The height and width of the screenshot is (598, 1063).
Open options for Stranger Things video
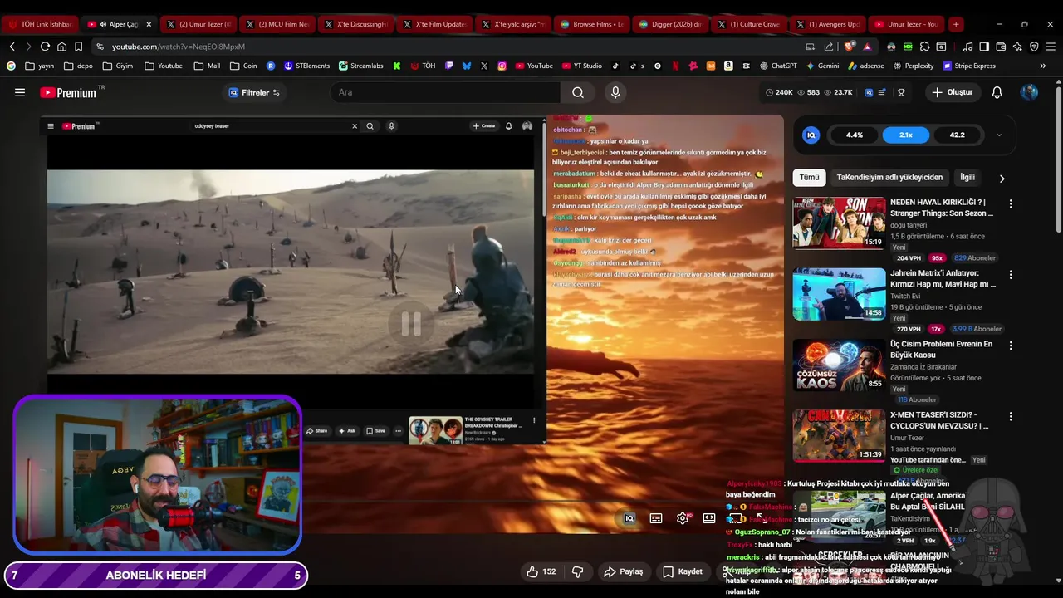click(1011, 203)
